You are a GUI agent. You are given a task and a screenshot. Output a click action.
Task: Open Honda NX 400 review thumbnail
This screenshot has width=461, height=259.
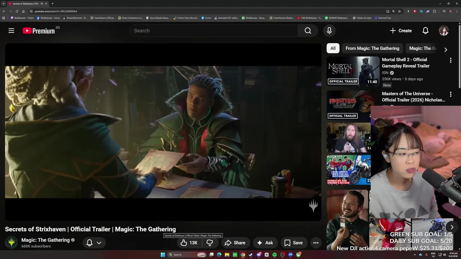(x=349, y=170)
